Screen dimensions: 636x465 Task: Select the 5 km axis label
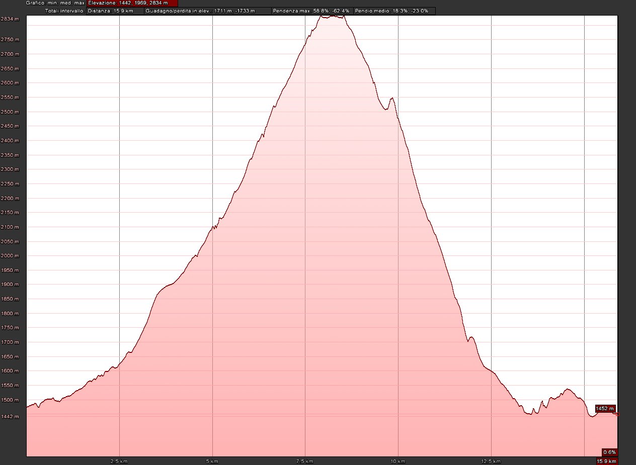(x=212, y=461)
